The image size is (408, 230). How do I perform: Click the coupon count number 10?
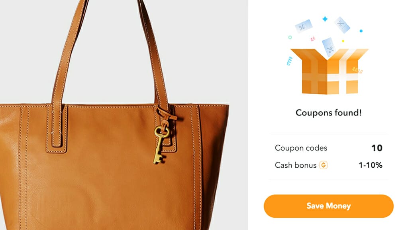point(377,148)
